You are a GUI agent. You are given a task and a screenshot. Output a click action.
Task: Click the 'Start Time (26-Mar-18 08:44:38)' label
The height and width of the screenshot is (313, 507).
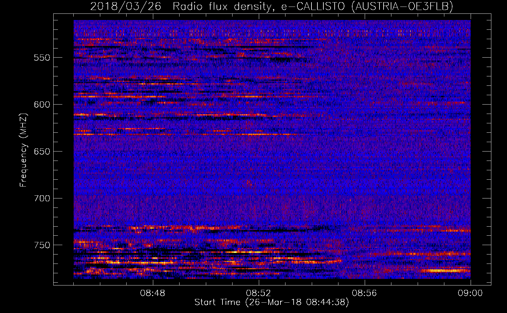pyautogui.click(x=272, y=302)
